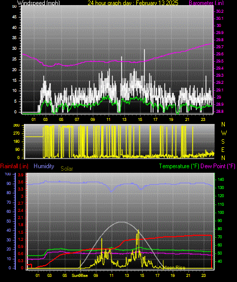Viewport: 237px width, 282px height.
Task: Click the 360 degree wind direction label
Action: 16,126
